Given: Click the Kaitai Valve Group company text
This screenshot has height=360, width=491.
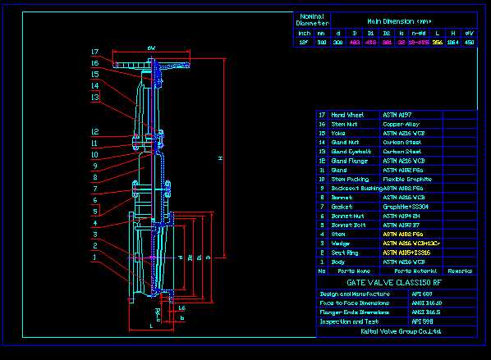Looking at the screenshot, I should click(401, 331).
